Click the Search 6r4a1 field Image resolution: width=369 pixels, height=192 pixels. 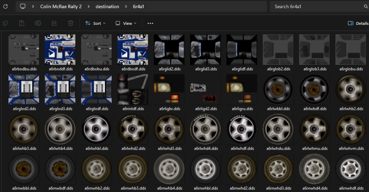[318, 7]
